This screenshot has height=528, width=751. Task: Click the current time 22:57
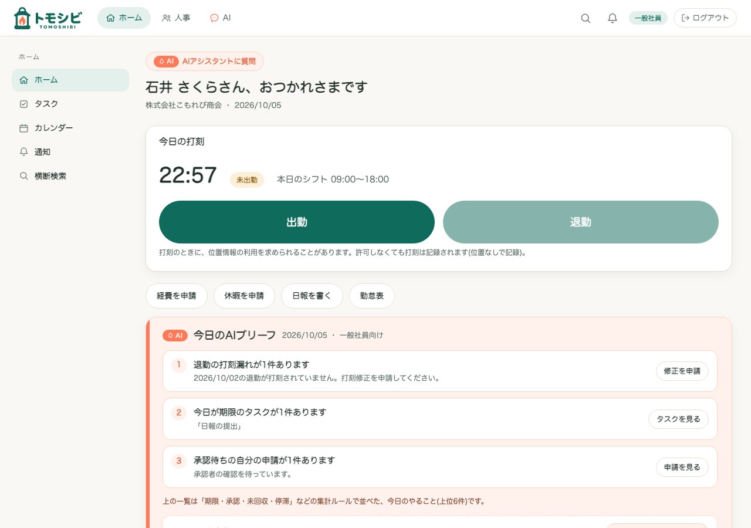[188, 175]
